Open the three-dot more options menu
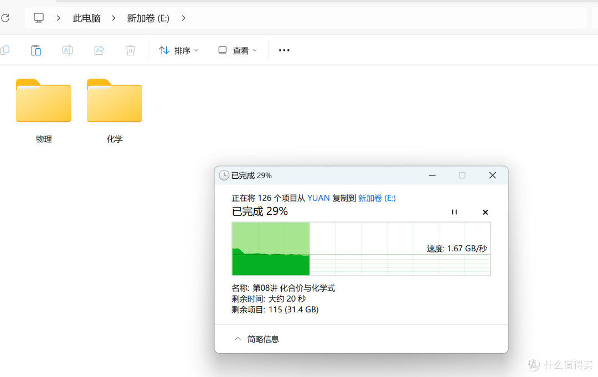Viewport: 598px width, 377px height. 284,50
